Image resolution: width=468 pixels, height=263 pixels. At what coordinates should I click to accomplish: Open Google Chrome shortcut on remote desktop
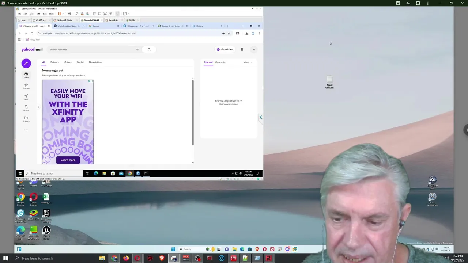point(20,199)
